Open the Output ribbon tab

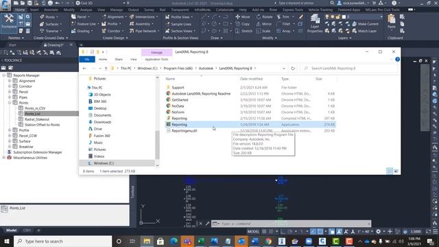(133, 10)
